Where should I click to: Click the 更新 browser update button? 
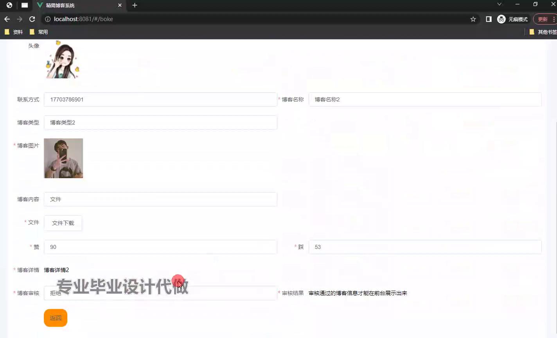coord(543,19)
